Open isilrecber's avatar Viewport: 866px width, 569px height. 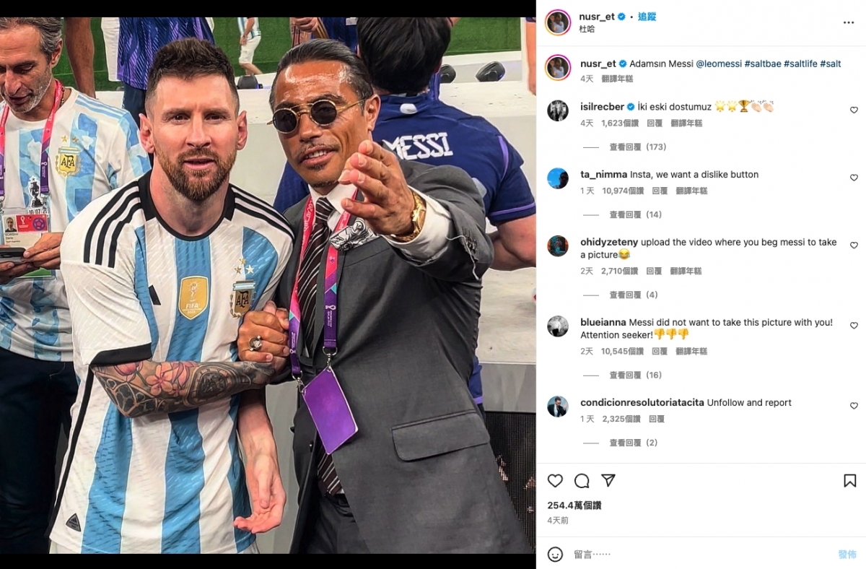558,110
